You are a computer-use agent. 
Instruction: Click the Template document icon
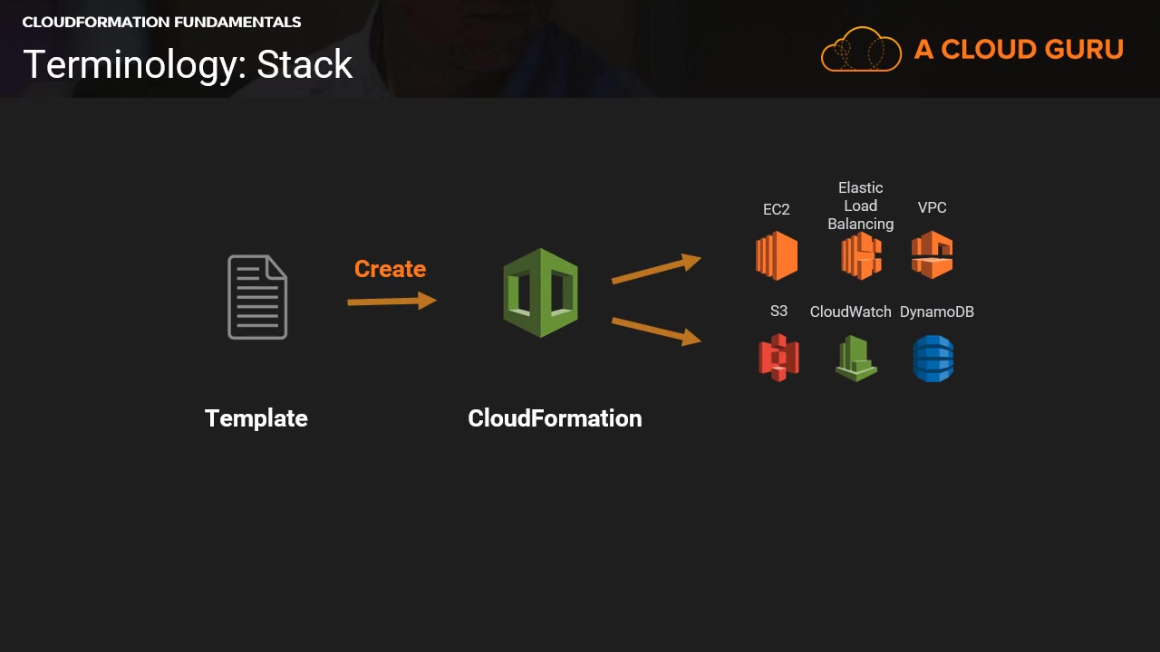[257, 297]
